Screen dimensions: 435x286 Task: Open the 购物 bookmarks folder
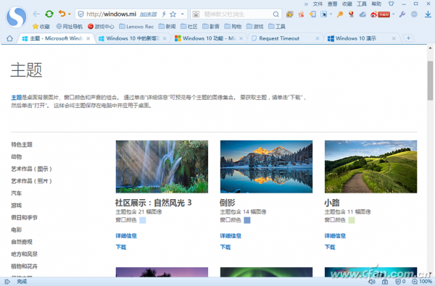click(233, 26)
